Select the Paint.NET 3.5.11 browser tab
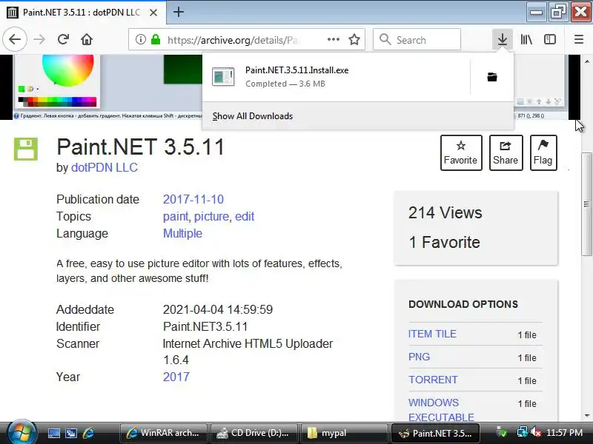Viewport: 593px width, 444px height. 82,13
